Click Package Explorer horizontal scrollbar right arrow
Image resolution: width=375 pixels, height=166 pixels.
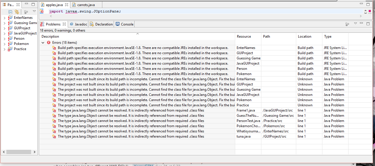tap(34, 152)
